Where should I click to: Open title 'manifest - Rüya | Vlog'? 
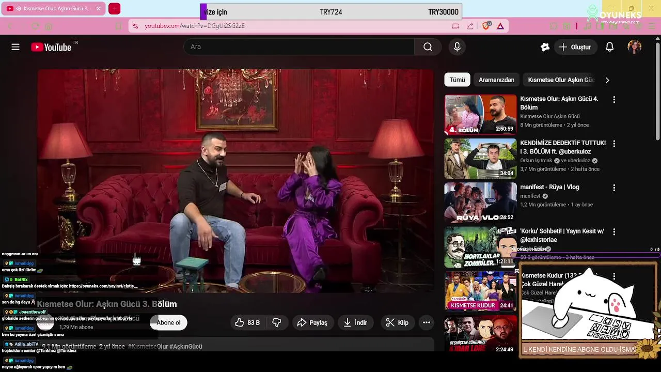(x=549, y=187)
